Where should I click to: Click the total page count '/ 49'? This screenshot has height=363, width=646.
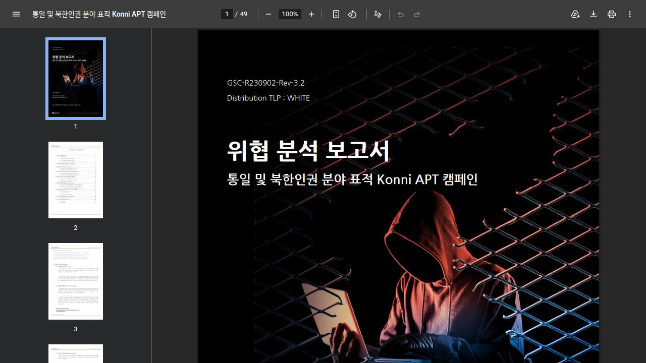pos(241,14)
